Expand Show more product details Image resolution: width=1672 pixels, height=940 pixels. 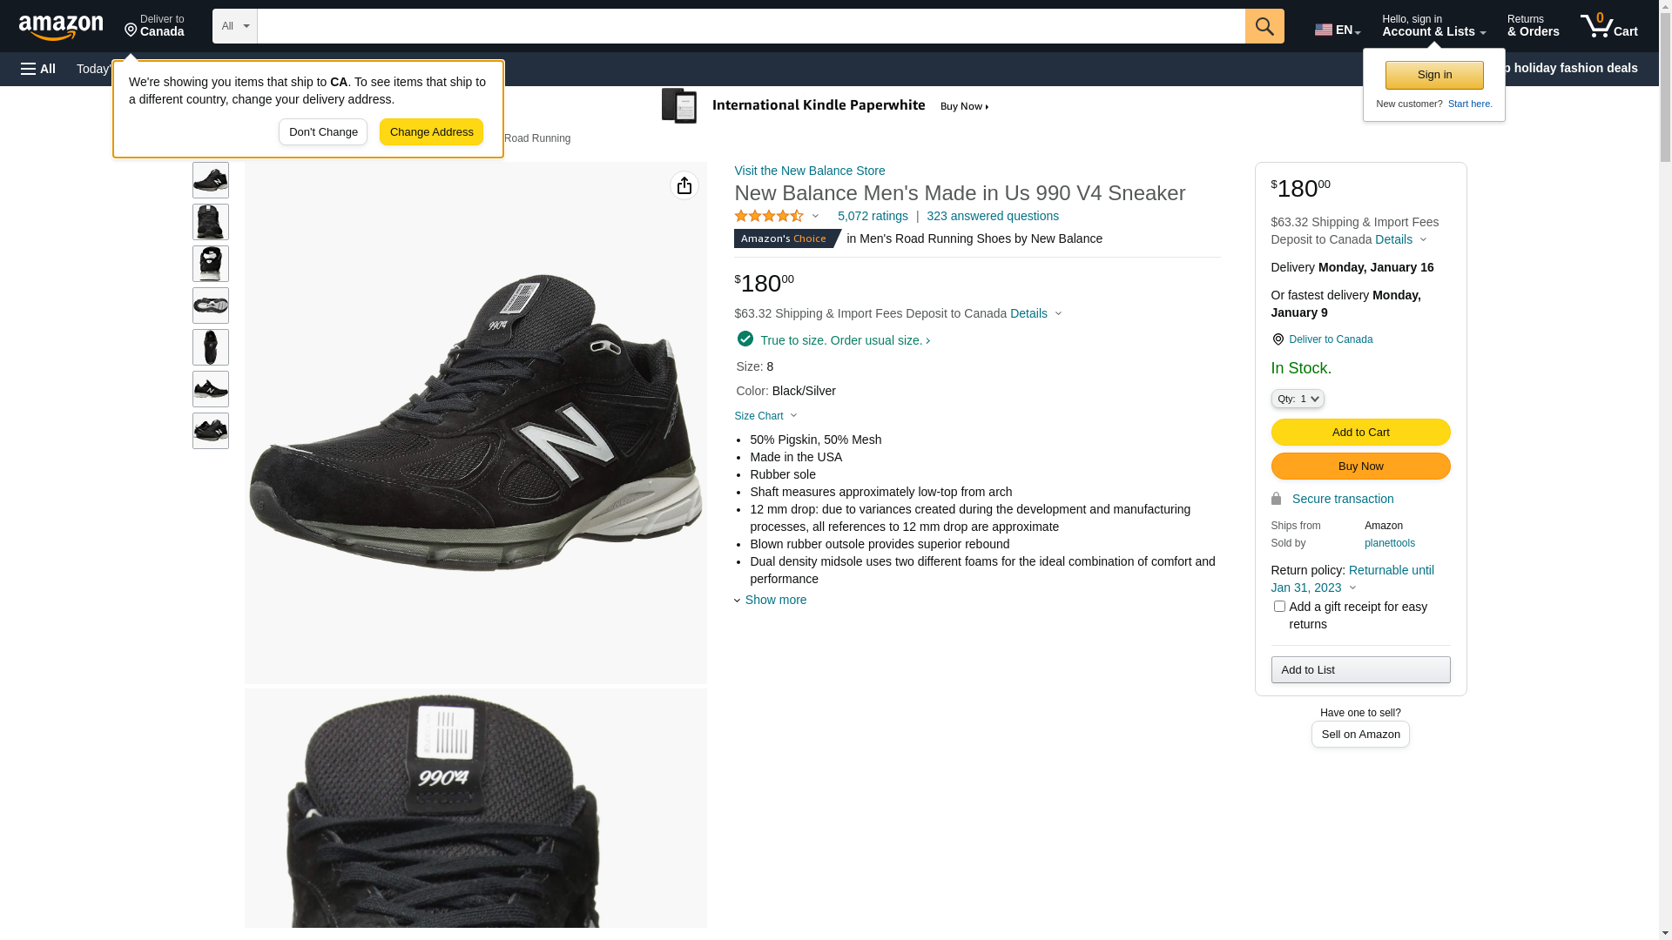pos(774,600)
